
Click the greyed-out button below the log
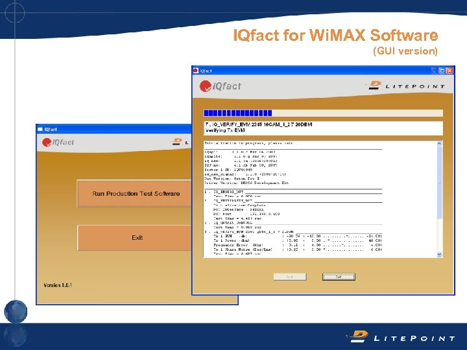[289, 277]
